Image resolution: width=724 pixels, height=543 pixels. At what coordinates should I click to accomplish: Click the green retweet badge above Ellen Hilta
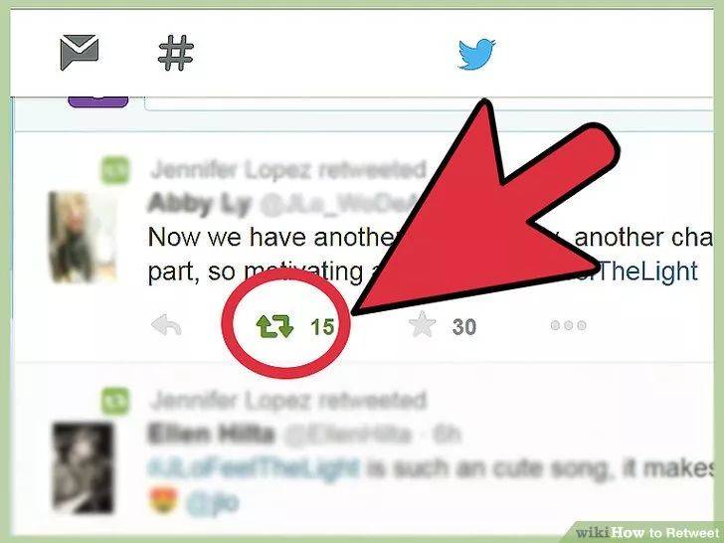tap(115, 401)
